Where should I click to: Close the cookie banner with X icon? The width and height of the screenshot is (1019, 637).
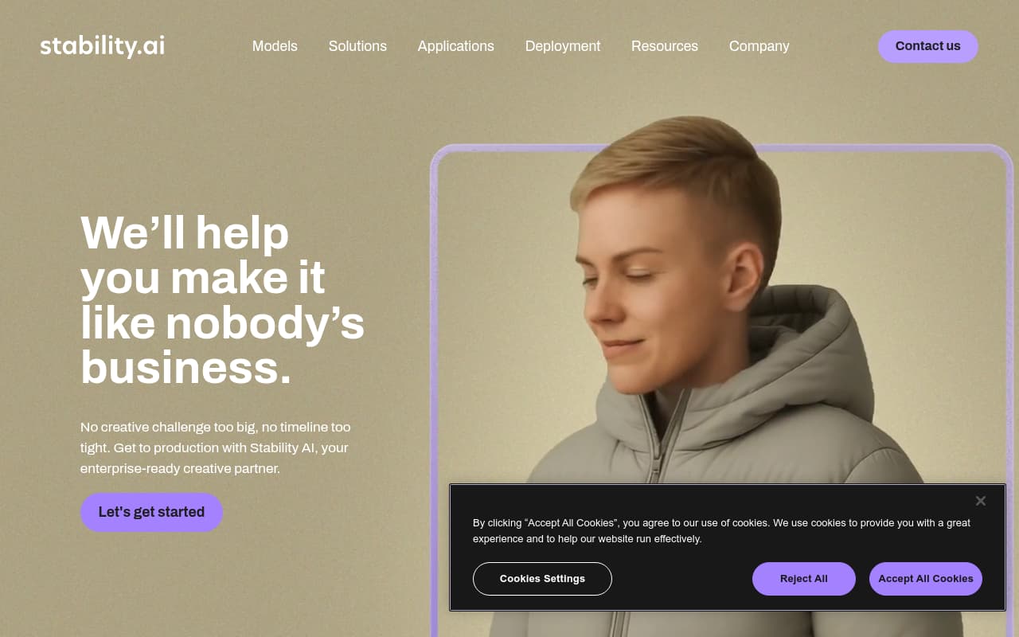coord(981,501)
